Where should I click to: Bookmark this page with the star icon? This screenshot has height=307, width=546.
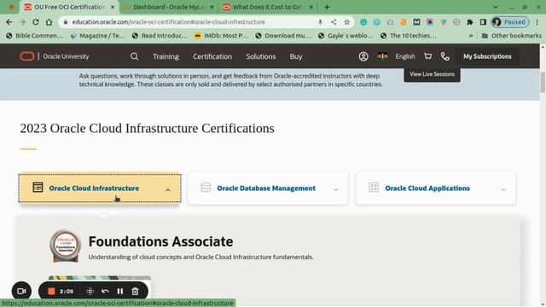(x=347, y=22)
